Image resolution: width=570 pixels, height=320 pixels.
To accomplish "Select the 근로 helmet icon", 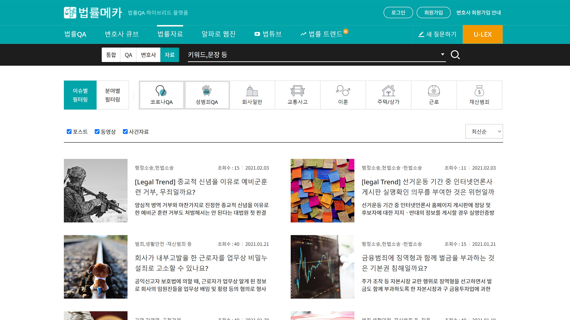I will click(x=434, y=91).
